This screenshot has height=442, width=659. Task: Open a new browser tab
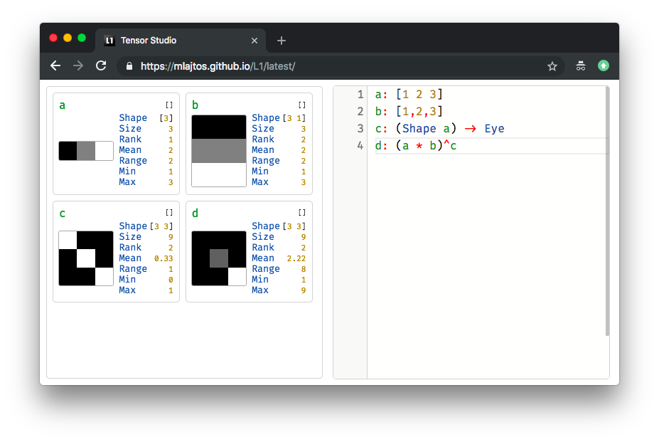click(x=282, y=41)
